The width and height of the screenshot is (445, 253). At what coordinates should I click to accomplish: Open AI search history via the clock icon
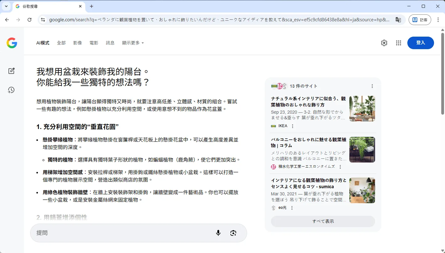coord(11,90)
